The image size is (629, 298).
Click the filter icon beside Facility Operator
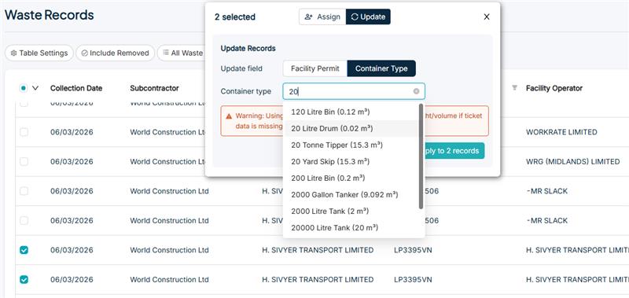pyautogui.click(x=514, y=88)
